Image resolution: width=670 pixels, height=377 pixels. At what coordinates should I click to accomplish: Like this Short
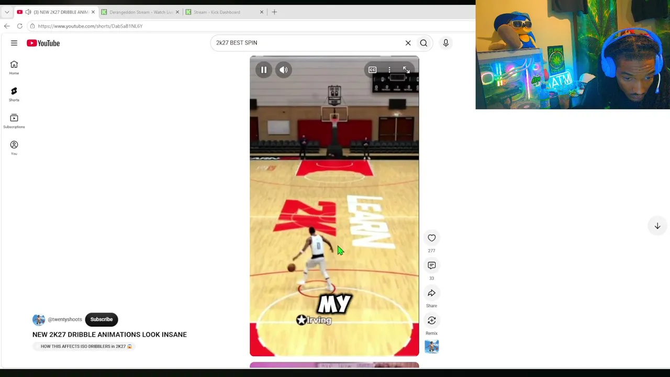tap(432, 238)
